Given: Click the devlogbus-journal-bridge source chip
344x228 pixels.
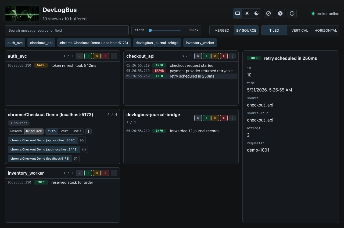Looking at the screenshot, I should click(157, 43).
